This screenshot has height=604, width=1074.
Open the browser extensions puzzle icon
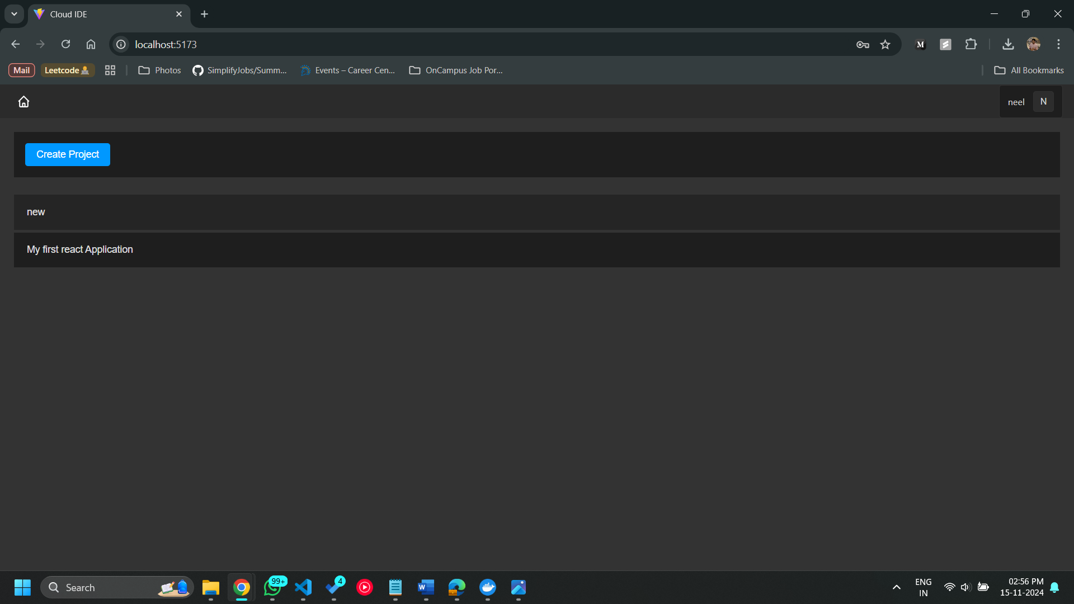point(971,44)
